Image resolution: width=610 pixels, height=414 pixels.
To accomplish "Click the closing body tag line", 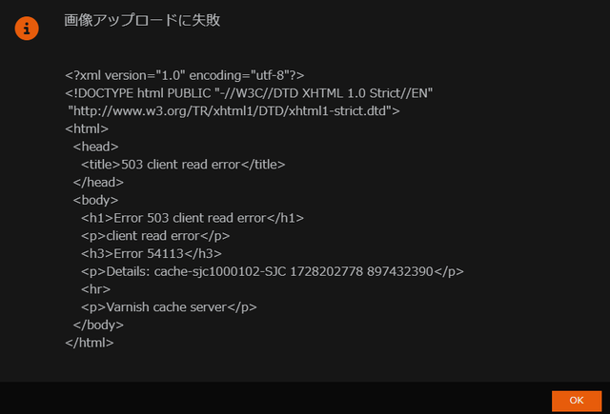I will click(x=98, y=325).
